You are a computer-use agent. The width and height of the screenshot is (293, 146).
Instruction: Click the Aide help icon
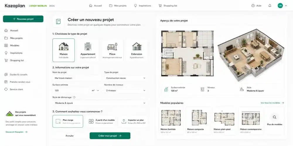(x=253, y=6)
